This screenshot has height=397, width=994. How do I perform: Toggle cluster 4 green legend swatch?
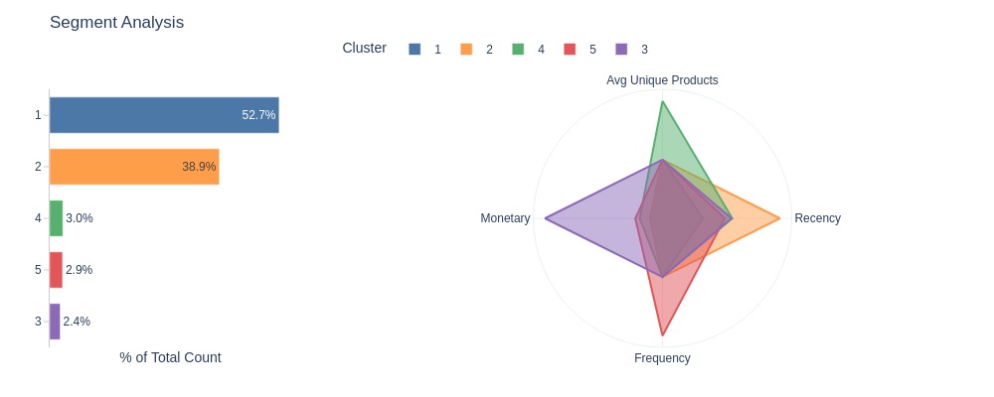(x=518, y=49)
